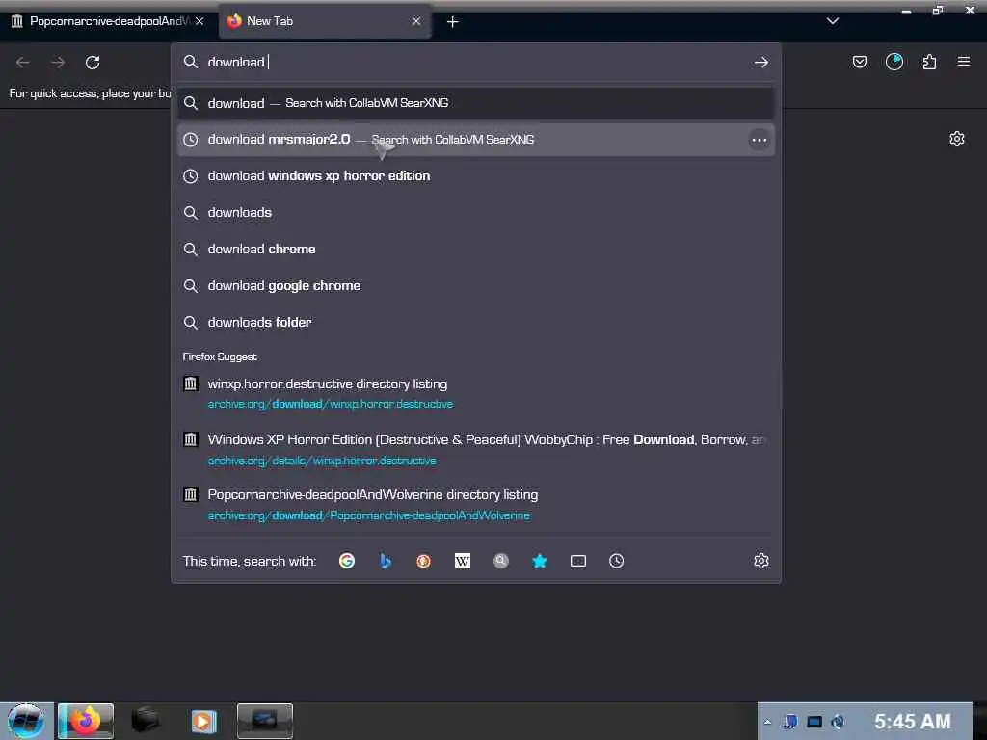
Task: Select the 'downloads folder' suggestion
Action: [x=475, y=322]
